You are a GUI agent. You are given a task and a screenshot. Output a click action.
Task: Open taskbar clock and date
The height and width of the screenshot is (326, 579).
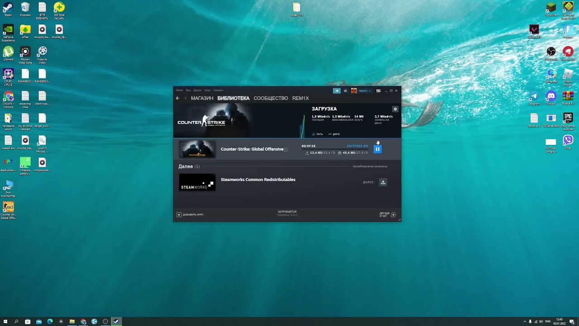(560, 321)
